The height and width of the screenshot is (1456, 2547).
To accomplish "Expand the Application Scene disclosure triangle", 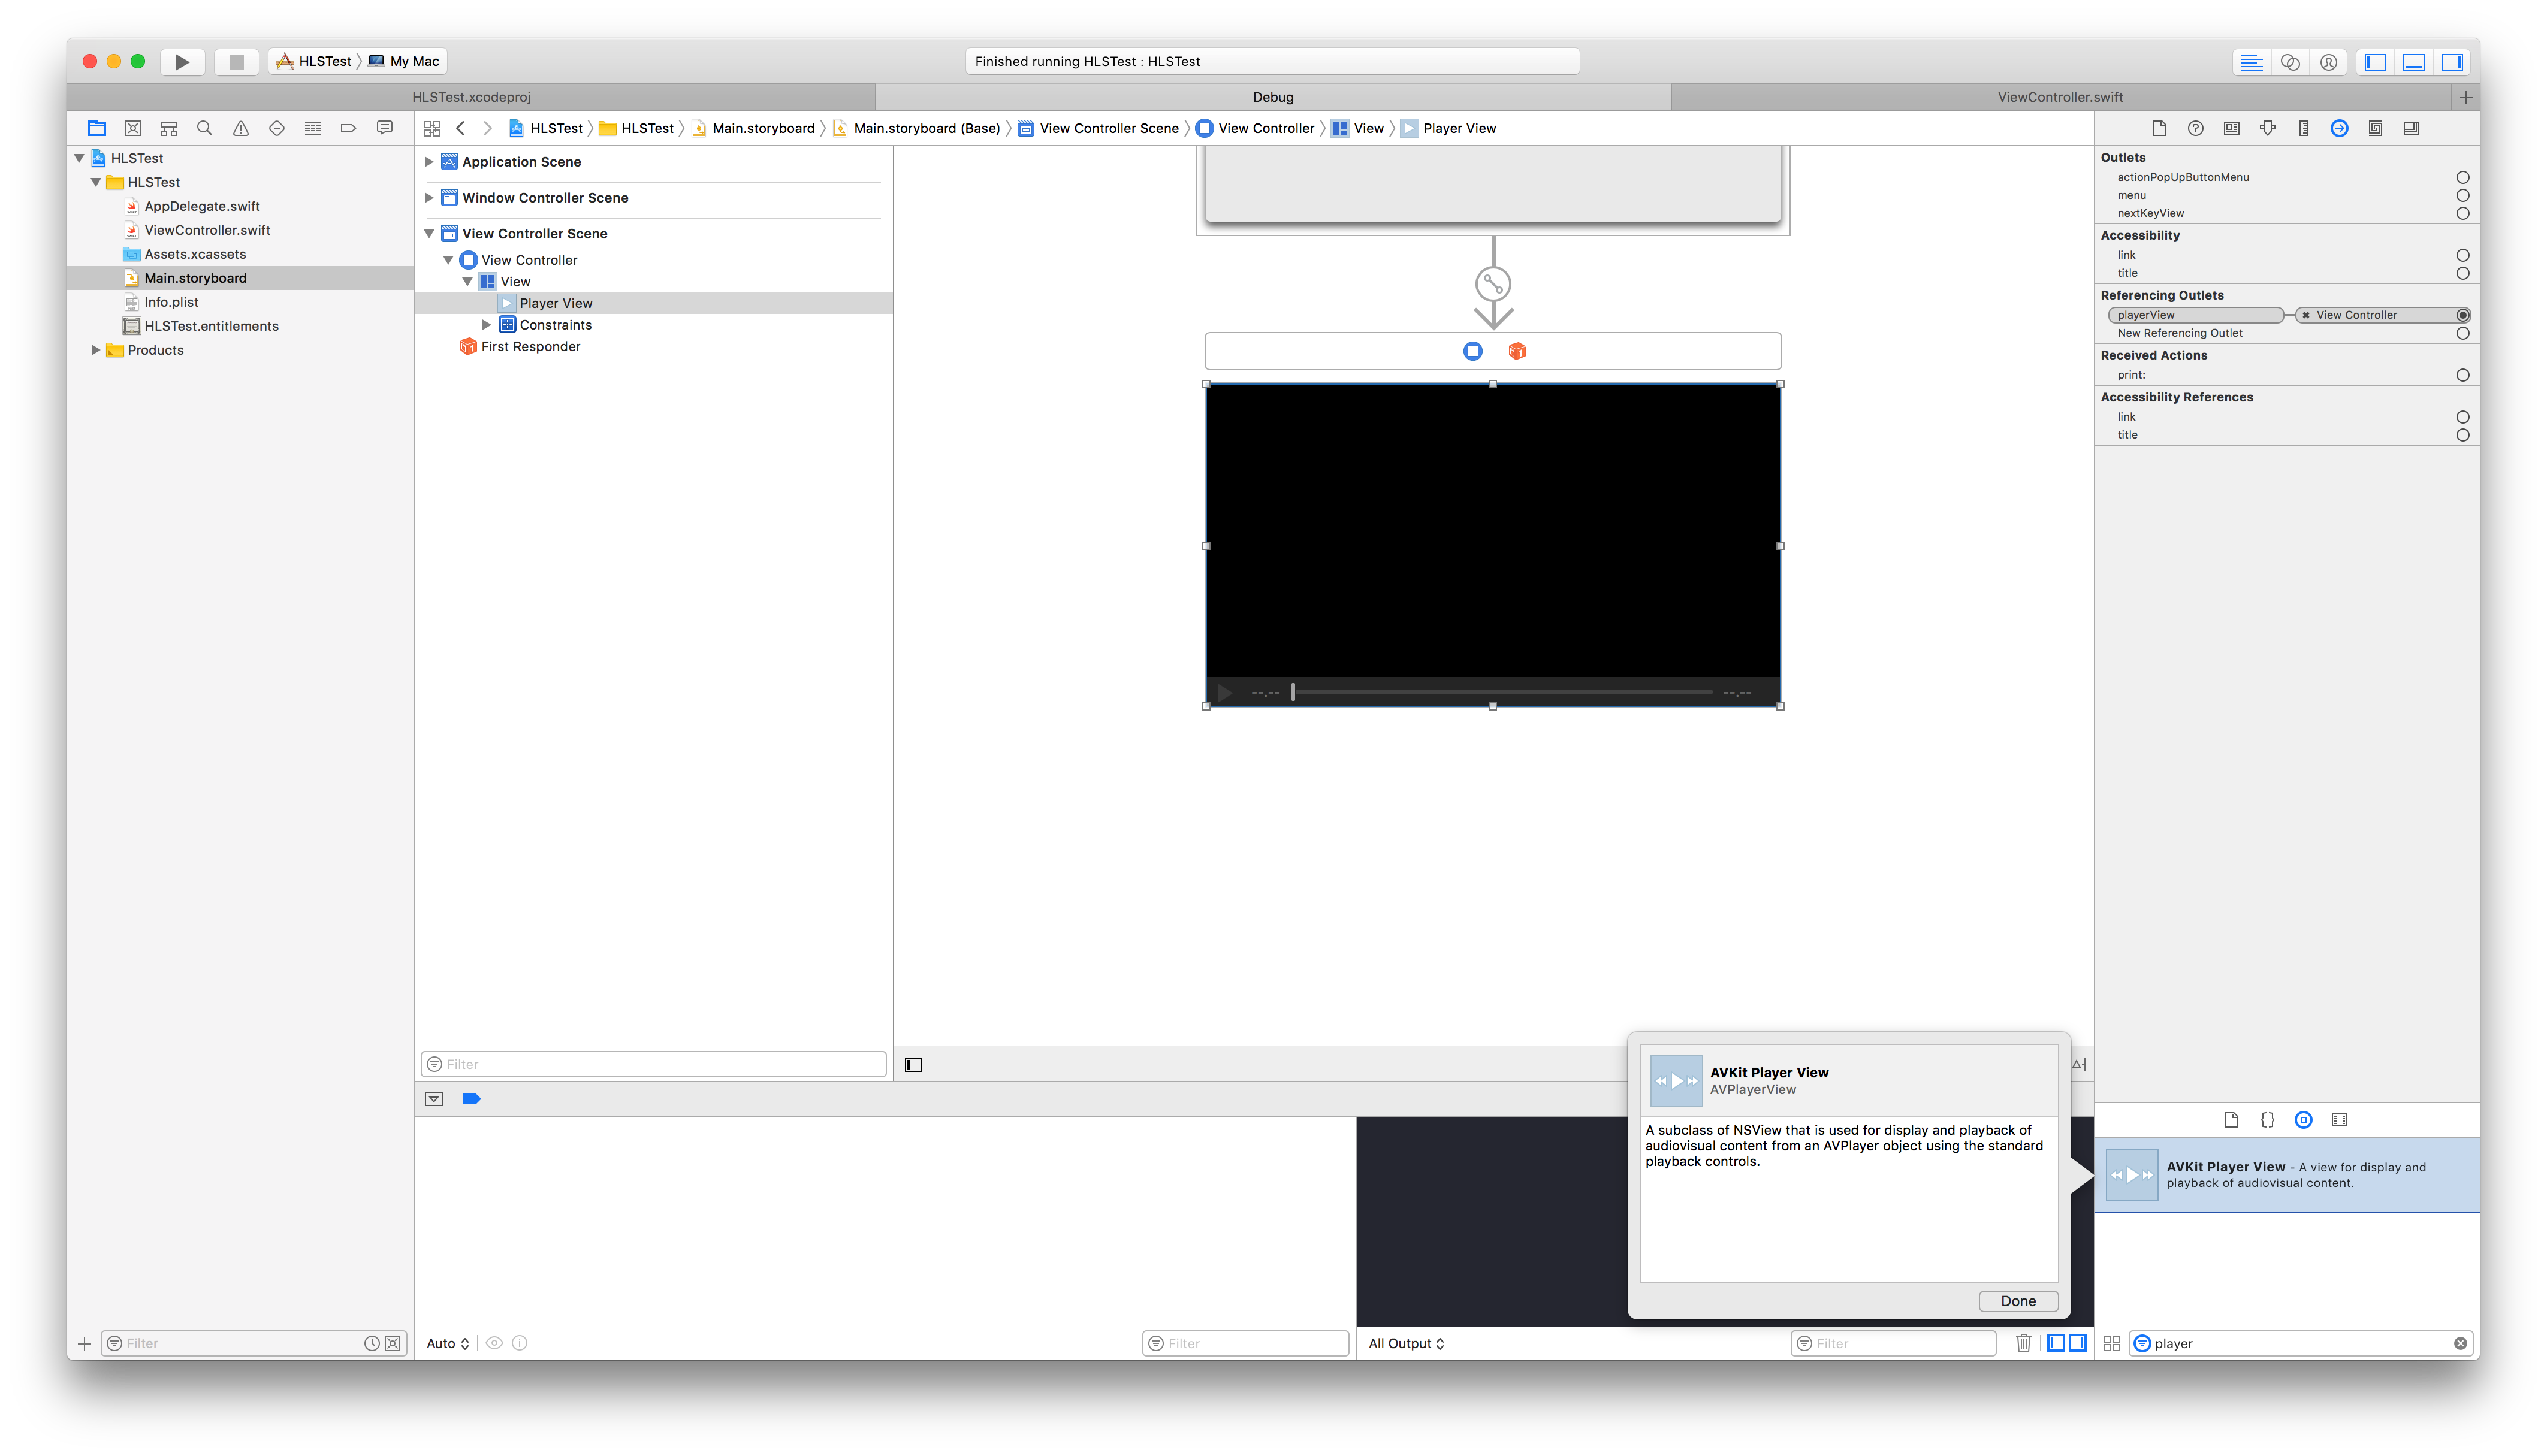I will point(429,162).
